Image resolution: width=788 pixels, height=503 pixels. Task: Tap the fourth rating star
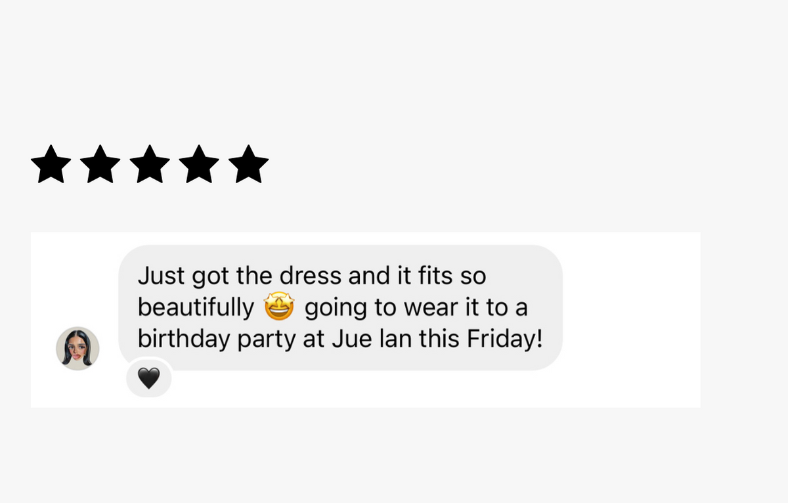click(199, 164)
